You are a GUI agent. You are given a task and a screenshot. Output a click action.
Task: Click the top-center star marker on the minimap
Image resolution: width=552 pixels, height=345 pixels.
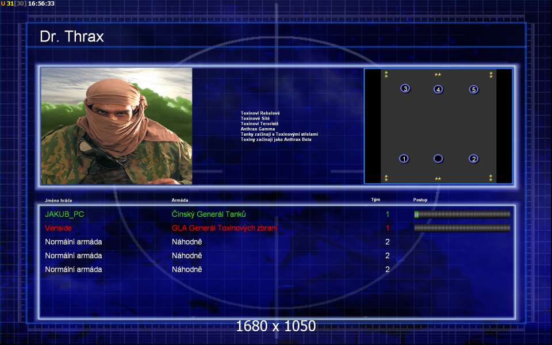click(x=438, y=75)
